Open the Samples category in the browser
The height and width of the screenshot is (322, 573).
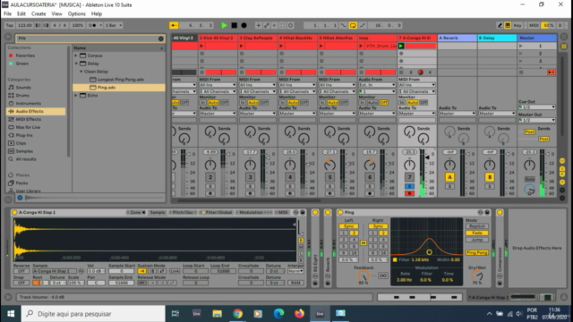[x=24, y=151]
